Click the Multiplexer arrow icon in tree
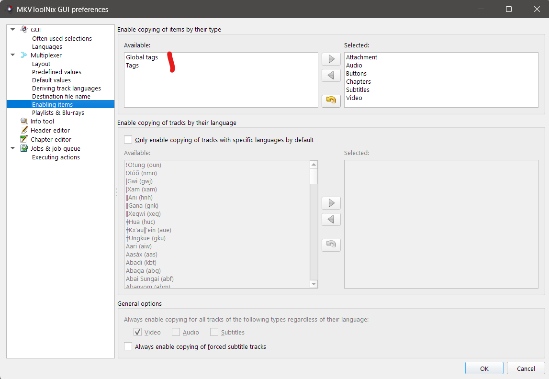Screen dimensions: 549x379 click(24, 55)
